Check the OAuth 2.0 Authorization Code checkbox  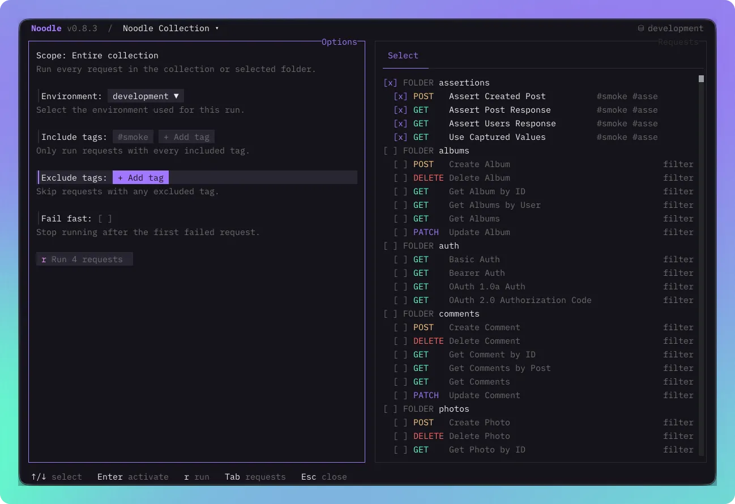coord(401,300)
